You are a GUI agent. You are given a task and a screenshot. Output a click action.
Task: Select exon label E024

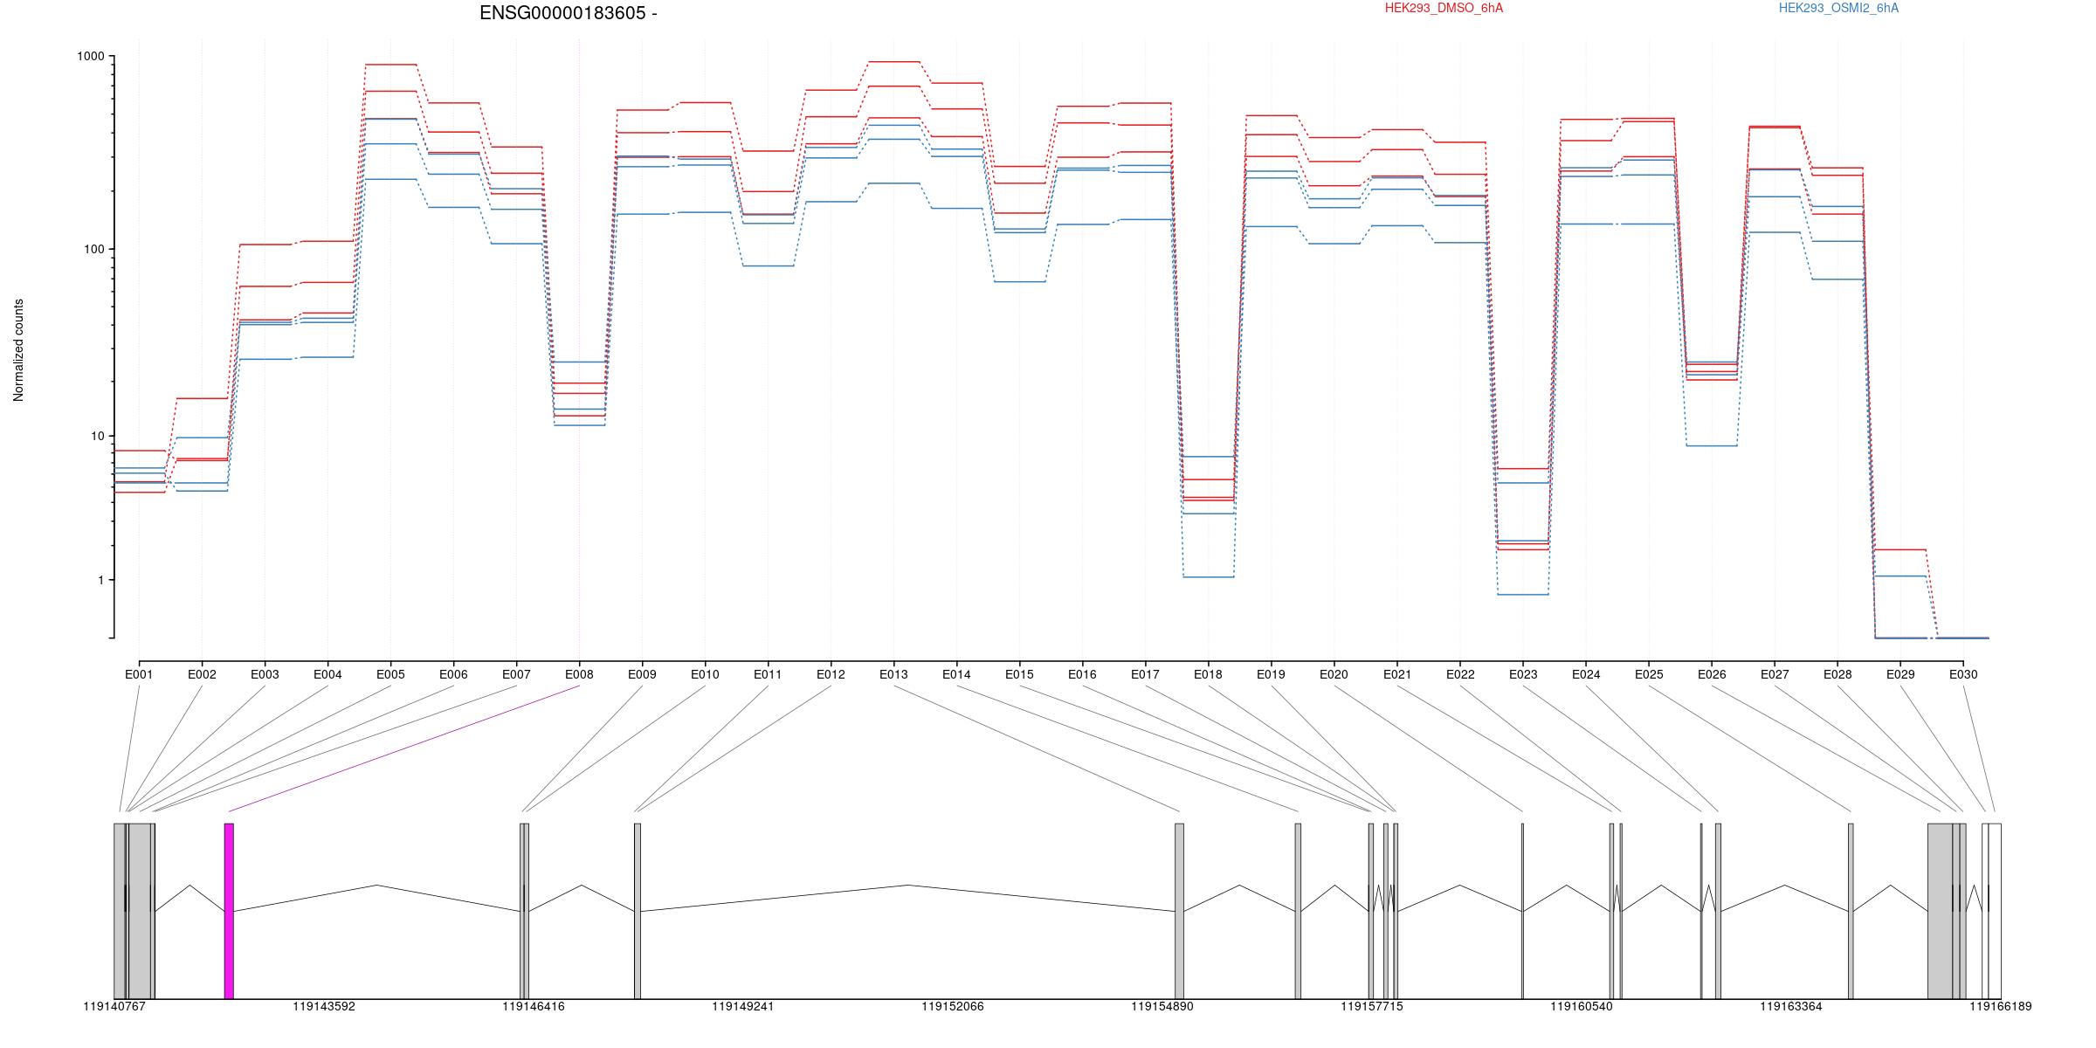click(1586, 674)
